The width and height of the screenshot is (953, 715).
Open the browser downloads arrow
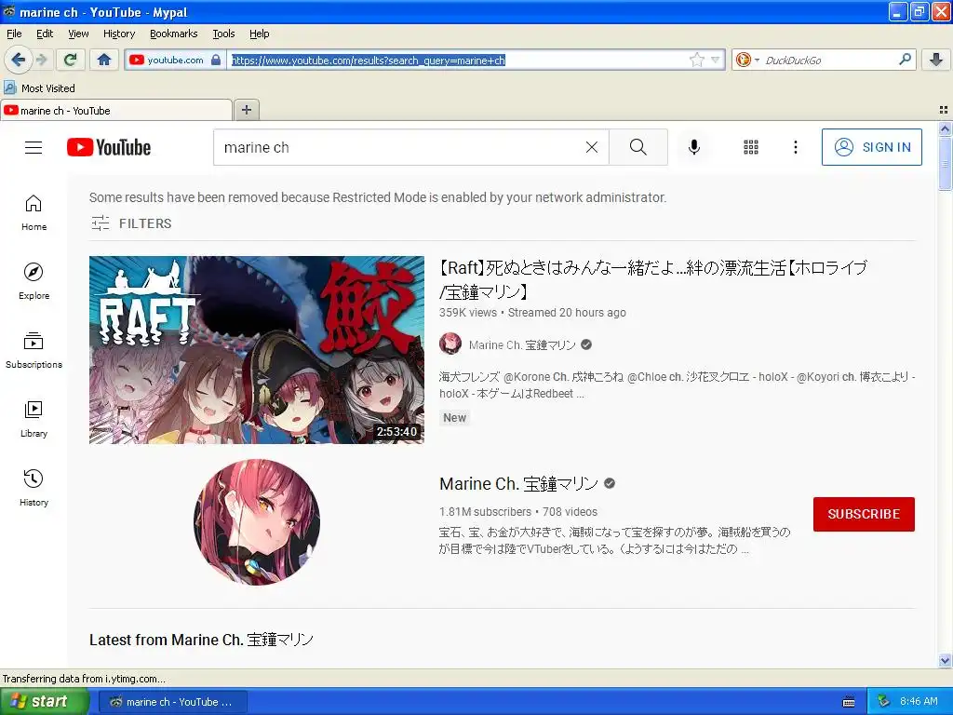pyautogui.click(x=936, y=60)
